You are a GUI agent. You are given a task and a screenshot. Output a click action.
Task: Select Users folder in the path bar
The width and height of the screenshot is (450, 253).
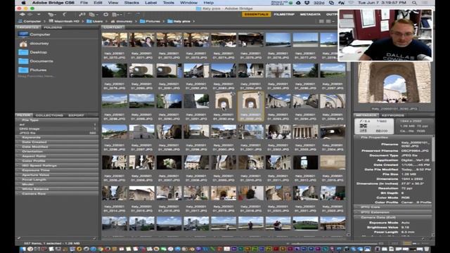point(94,21)
